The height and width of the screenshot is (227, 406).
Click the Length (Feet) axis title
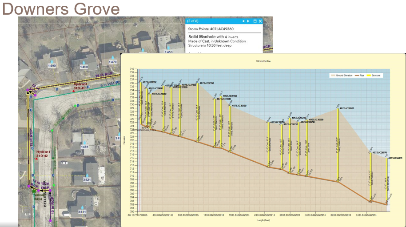coord(263,220)
